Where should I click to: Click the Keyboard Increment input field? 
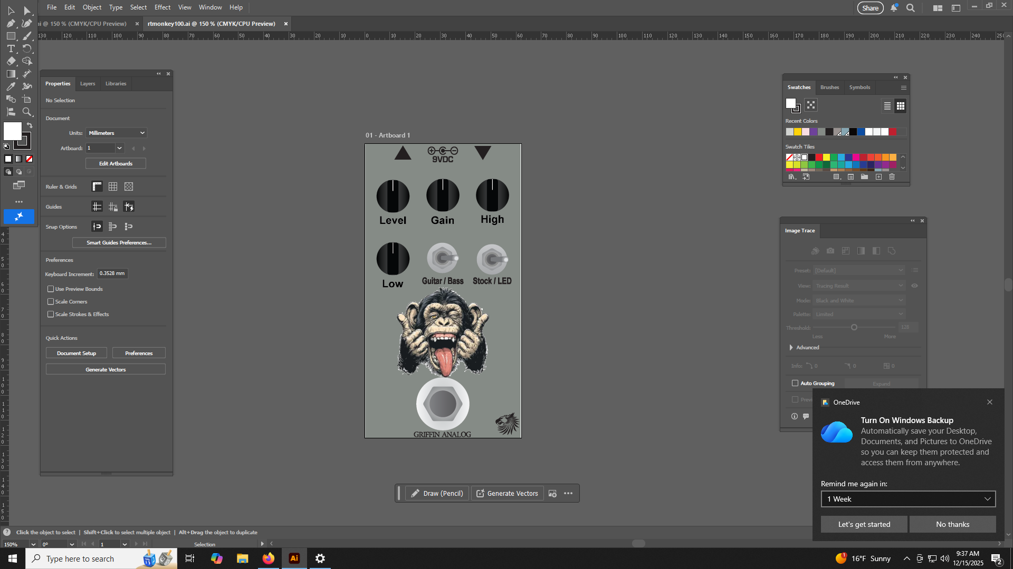(112, 273)
